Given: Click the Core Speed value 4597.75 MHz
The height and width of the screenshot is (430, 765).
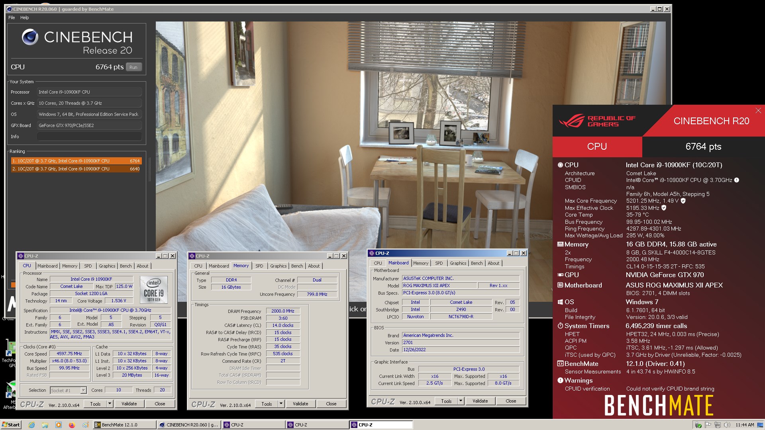Looking at the screenshot, I should 69,354.
